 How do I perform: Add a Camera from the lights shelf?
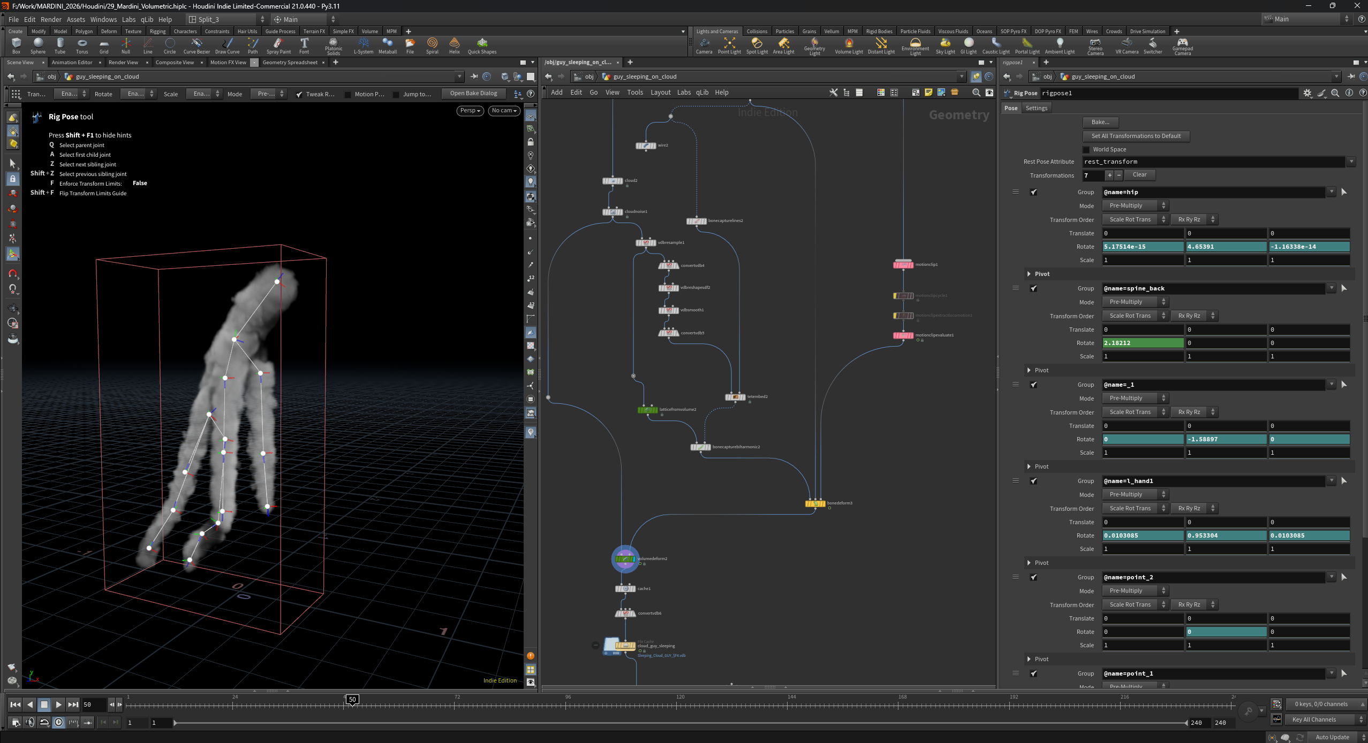click(704, 45)
